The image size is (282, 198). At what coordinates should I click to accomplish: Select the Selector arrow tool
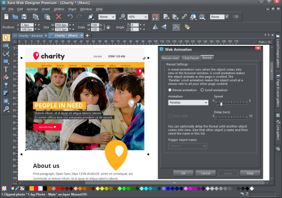pyautogui.click(x=6, y=38)
